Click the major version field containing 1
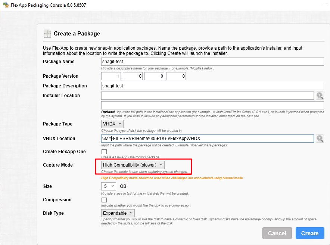Viewport: 330px width, 245px height. (111, 76)
